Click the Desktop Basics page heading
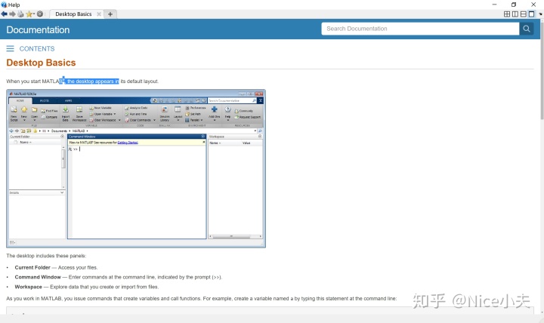544x323 pixels. (41, 63)
